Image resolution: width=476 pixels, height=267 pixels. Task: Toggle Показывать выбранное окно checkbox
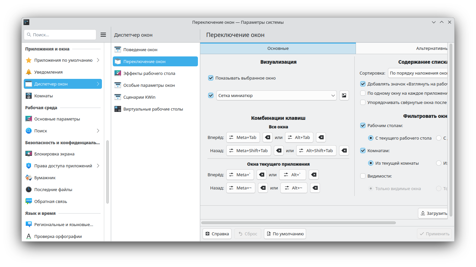211,78
